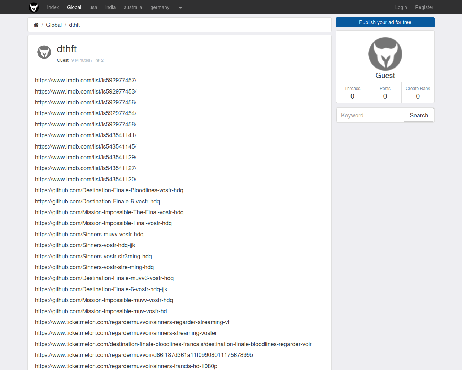This screenshot has width=462, height=370.
Task: Click github Destination-Finale-6-vosfr-hdq-jjk line
Action: (x=101, y=289)
